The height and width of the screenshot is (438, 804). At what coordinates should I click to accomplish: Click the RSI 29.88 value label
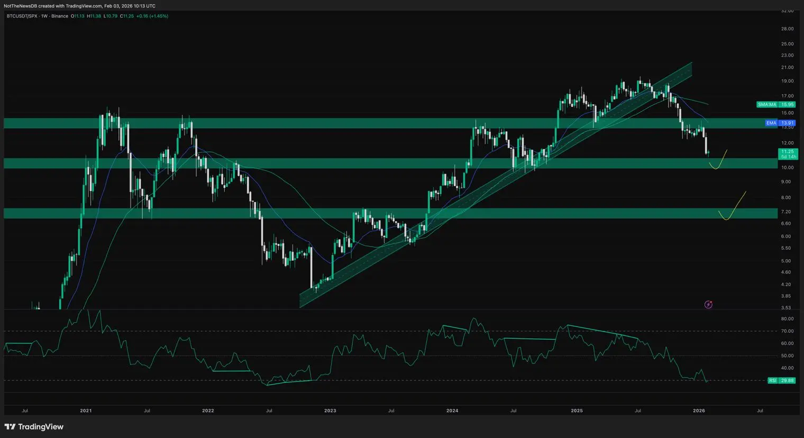[x=782, y=380]
